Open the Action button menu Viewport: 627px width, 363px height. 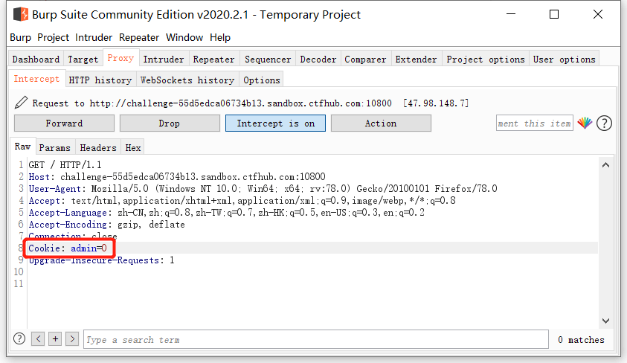381,123
